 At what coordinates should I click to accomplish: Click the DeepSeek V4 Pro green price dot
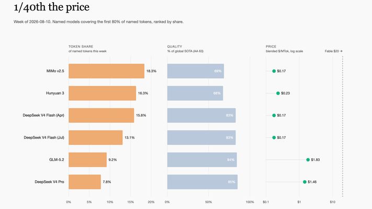[x=305, y=182]
